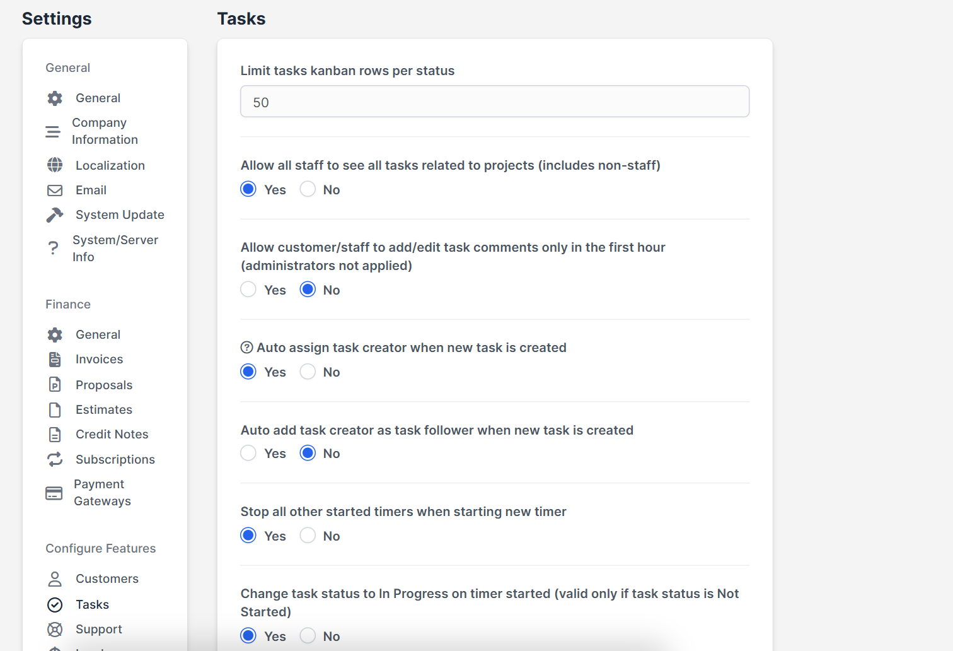This screenshot has height=651, width=953.
Task: Click the System Update hammer icon
Action: [x=55, y=215]
